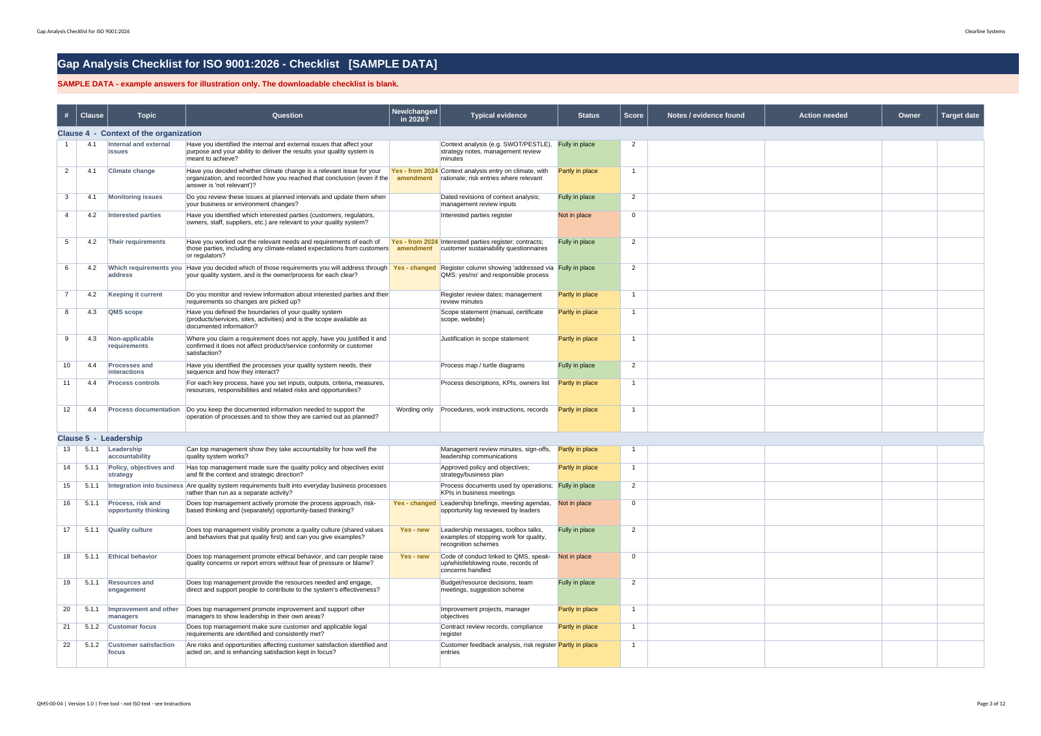Click the 'Status' column header

click(x=589, y=116)
